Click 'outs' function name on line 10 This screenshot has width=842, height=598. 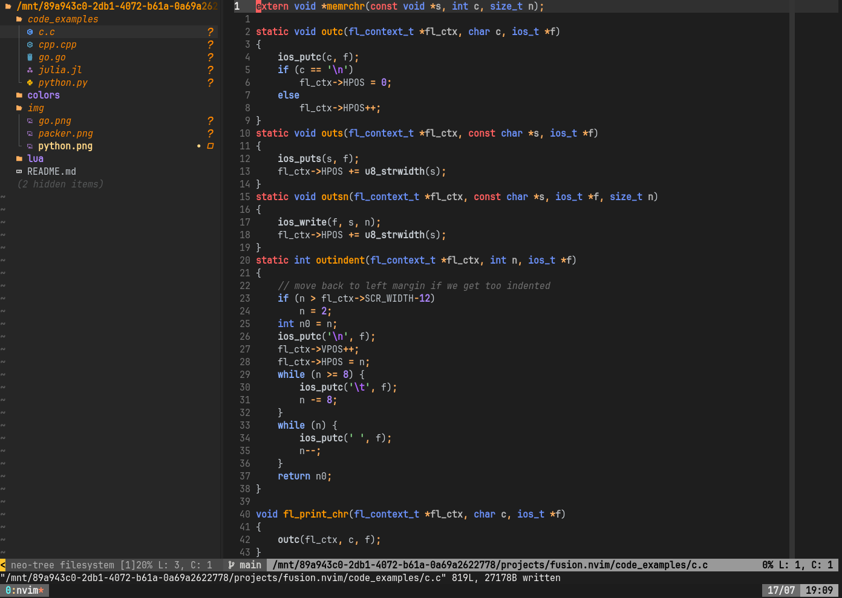(332, 133)
